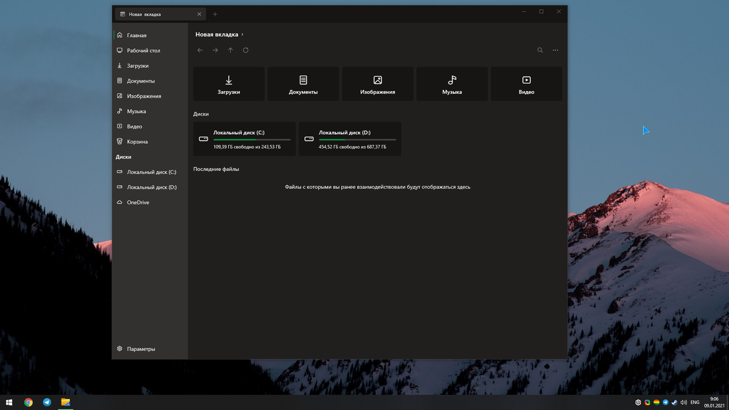Image resolution: width=729 pixels, height=410 pixels.
Task: Open Документы from the sidebar
Action: coord(150,81)
